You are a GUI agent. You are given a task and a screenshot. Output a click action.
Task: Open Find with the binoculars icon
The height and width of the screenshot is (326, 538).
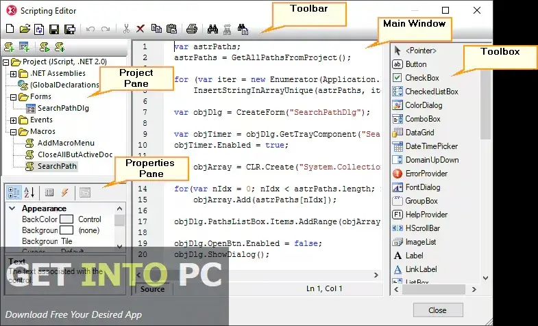click(x=212, y=29)
